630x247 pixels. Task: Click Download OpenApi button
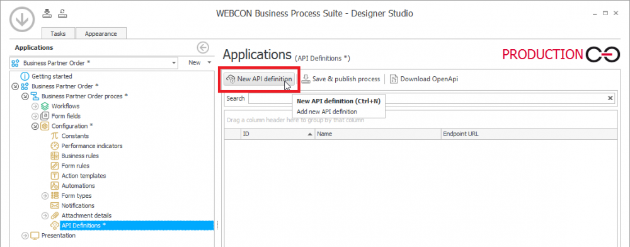pos(424,79)
